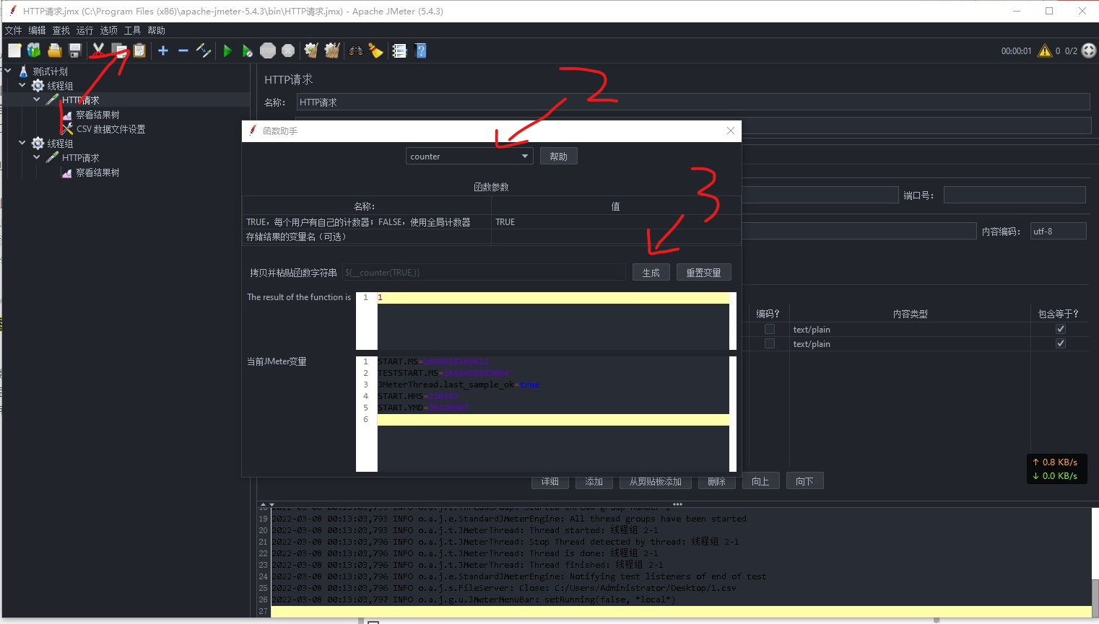Click the TRUE value cell
The image size is (1099, 624).
pyautogui.click(x=616, y=222)
